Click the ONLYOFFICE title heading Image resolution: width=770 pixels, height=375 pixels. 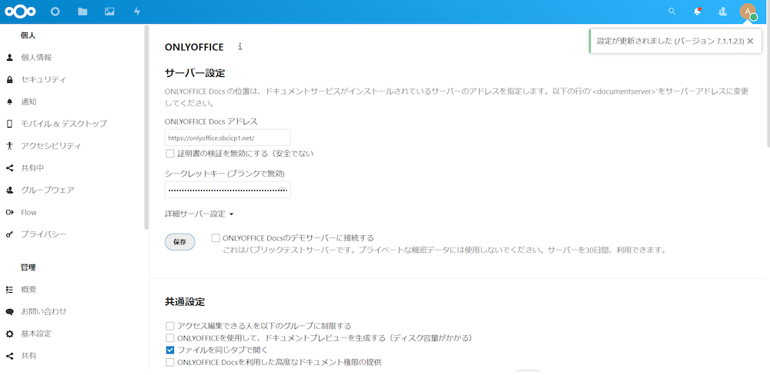tap(195, 47)
